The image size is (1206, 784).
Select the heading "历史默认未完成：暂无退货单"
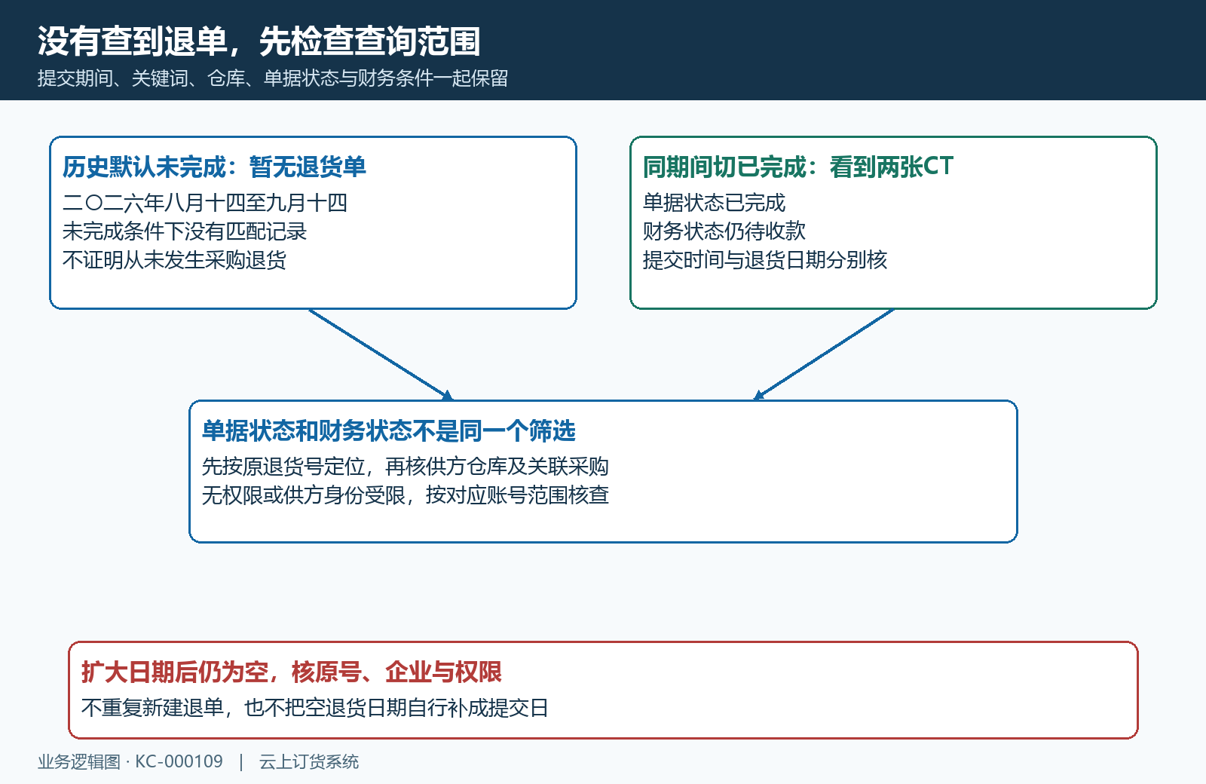click(x=214, y=167)
